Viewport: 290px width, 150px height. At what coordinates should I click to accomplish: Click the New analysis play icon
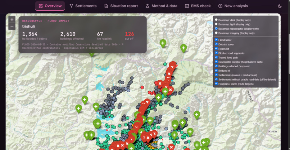point(220,6)
